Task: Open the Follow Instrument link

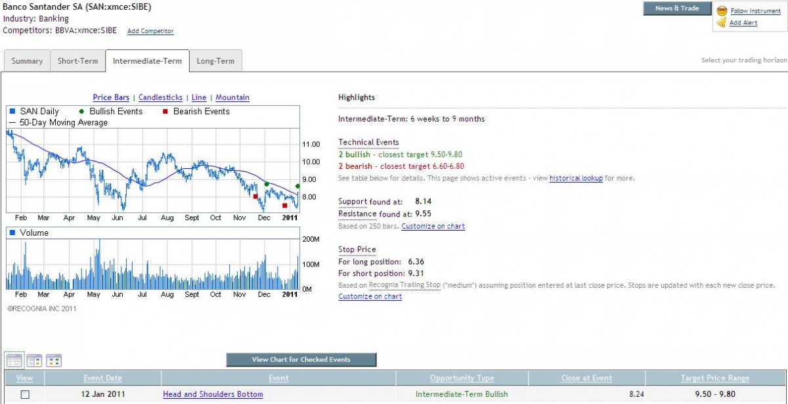Action: (756, 11)
